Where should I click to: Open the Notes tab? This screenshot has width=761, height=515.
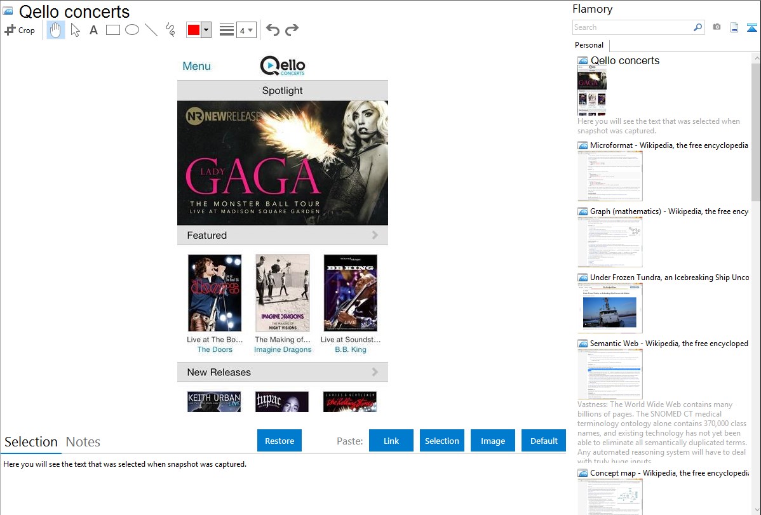click(x=83, y=442)
